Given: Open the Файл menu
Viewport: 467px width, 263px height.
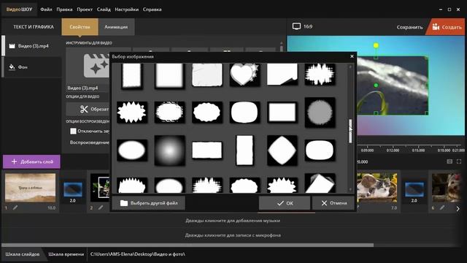Looking at the screenshot, I should (46, 9).
